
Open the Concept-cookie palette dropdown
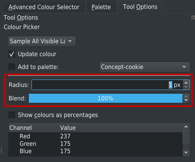pyautogui.click(x=145, y=67)
